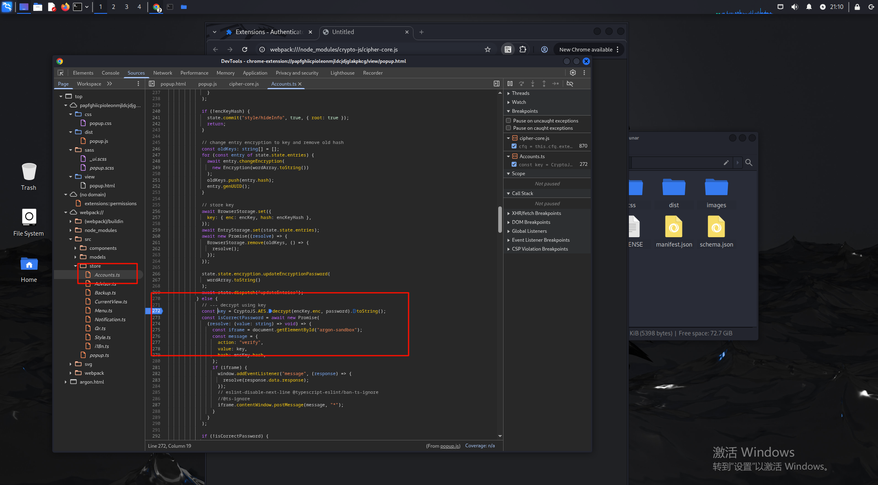Image resolution: width=878 pixels, height=485 pixels.
Task: Open DevTools settings gear
Action: pyautogui.click(x=572, y=73)
